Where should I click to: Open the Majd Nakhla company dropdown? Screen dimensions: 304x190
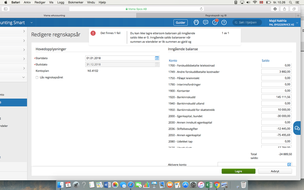(x=284, y=23)
